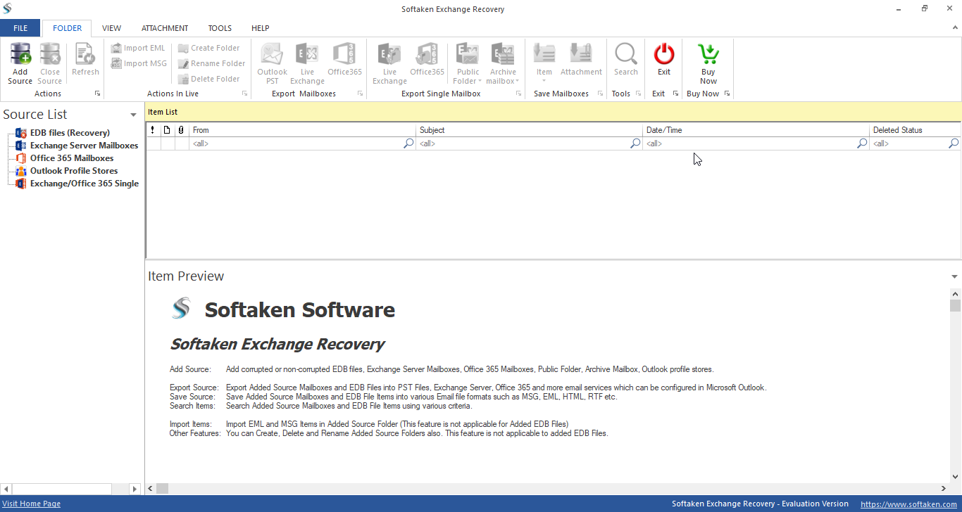Image resolution: width=962 pixels, height=512 pixels.
Task: Select Office 365 Mailboxes node
Action: point(72,158)
